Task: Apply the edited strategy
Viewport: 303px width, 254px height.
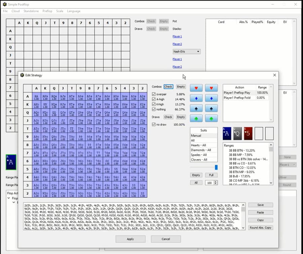Action: tap(130, 239)
